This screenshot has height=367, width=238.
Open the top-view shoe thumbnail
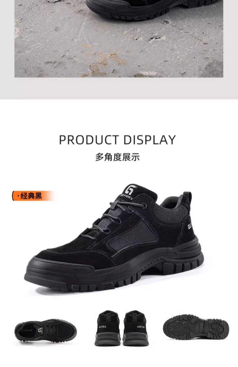[46, 331]
